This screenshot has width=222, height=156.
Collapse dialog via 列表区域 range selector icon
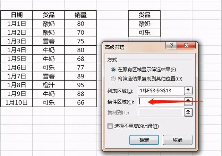[x=188, y=91]
